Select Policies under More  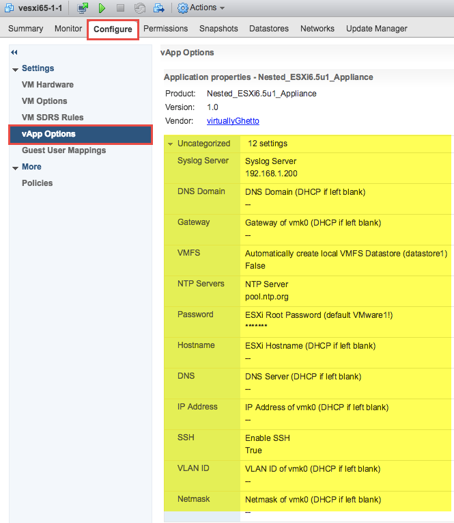(37, 183)
